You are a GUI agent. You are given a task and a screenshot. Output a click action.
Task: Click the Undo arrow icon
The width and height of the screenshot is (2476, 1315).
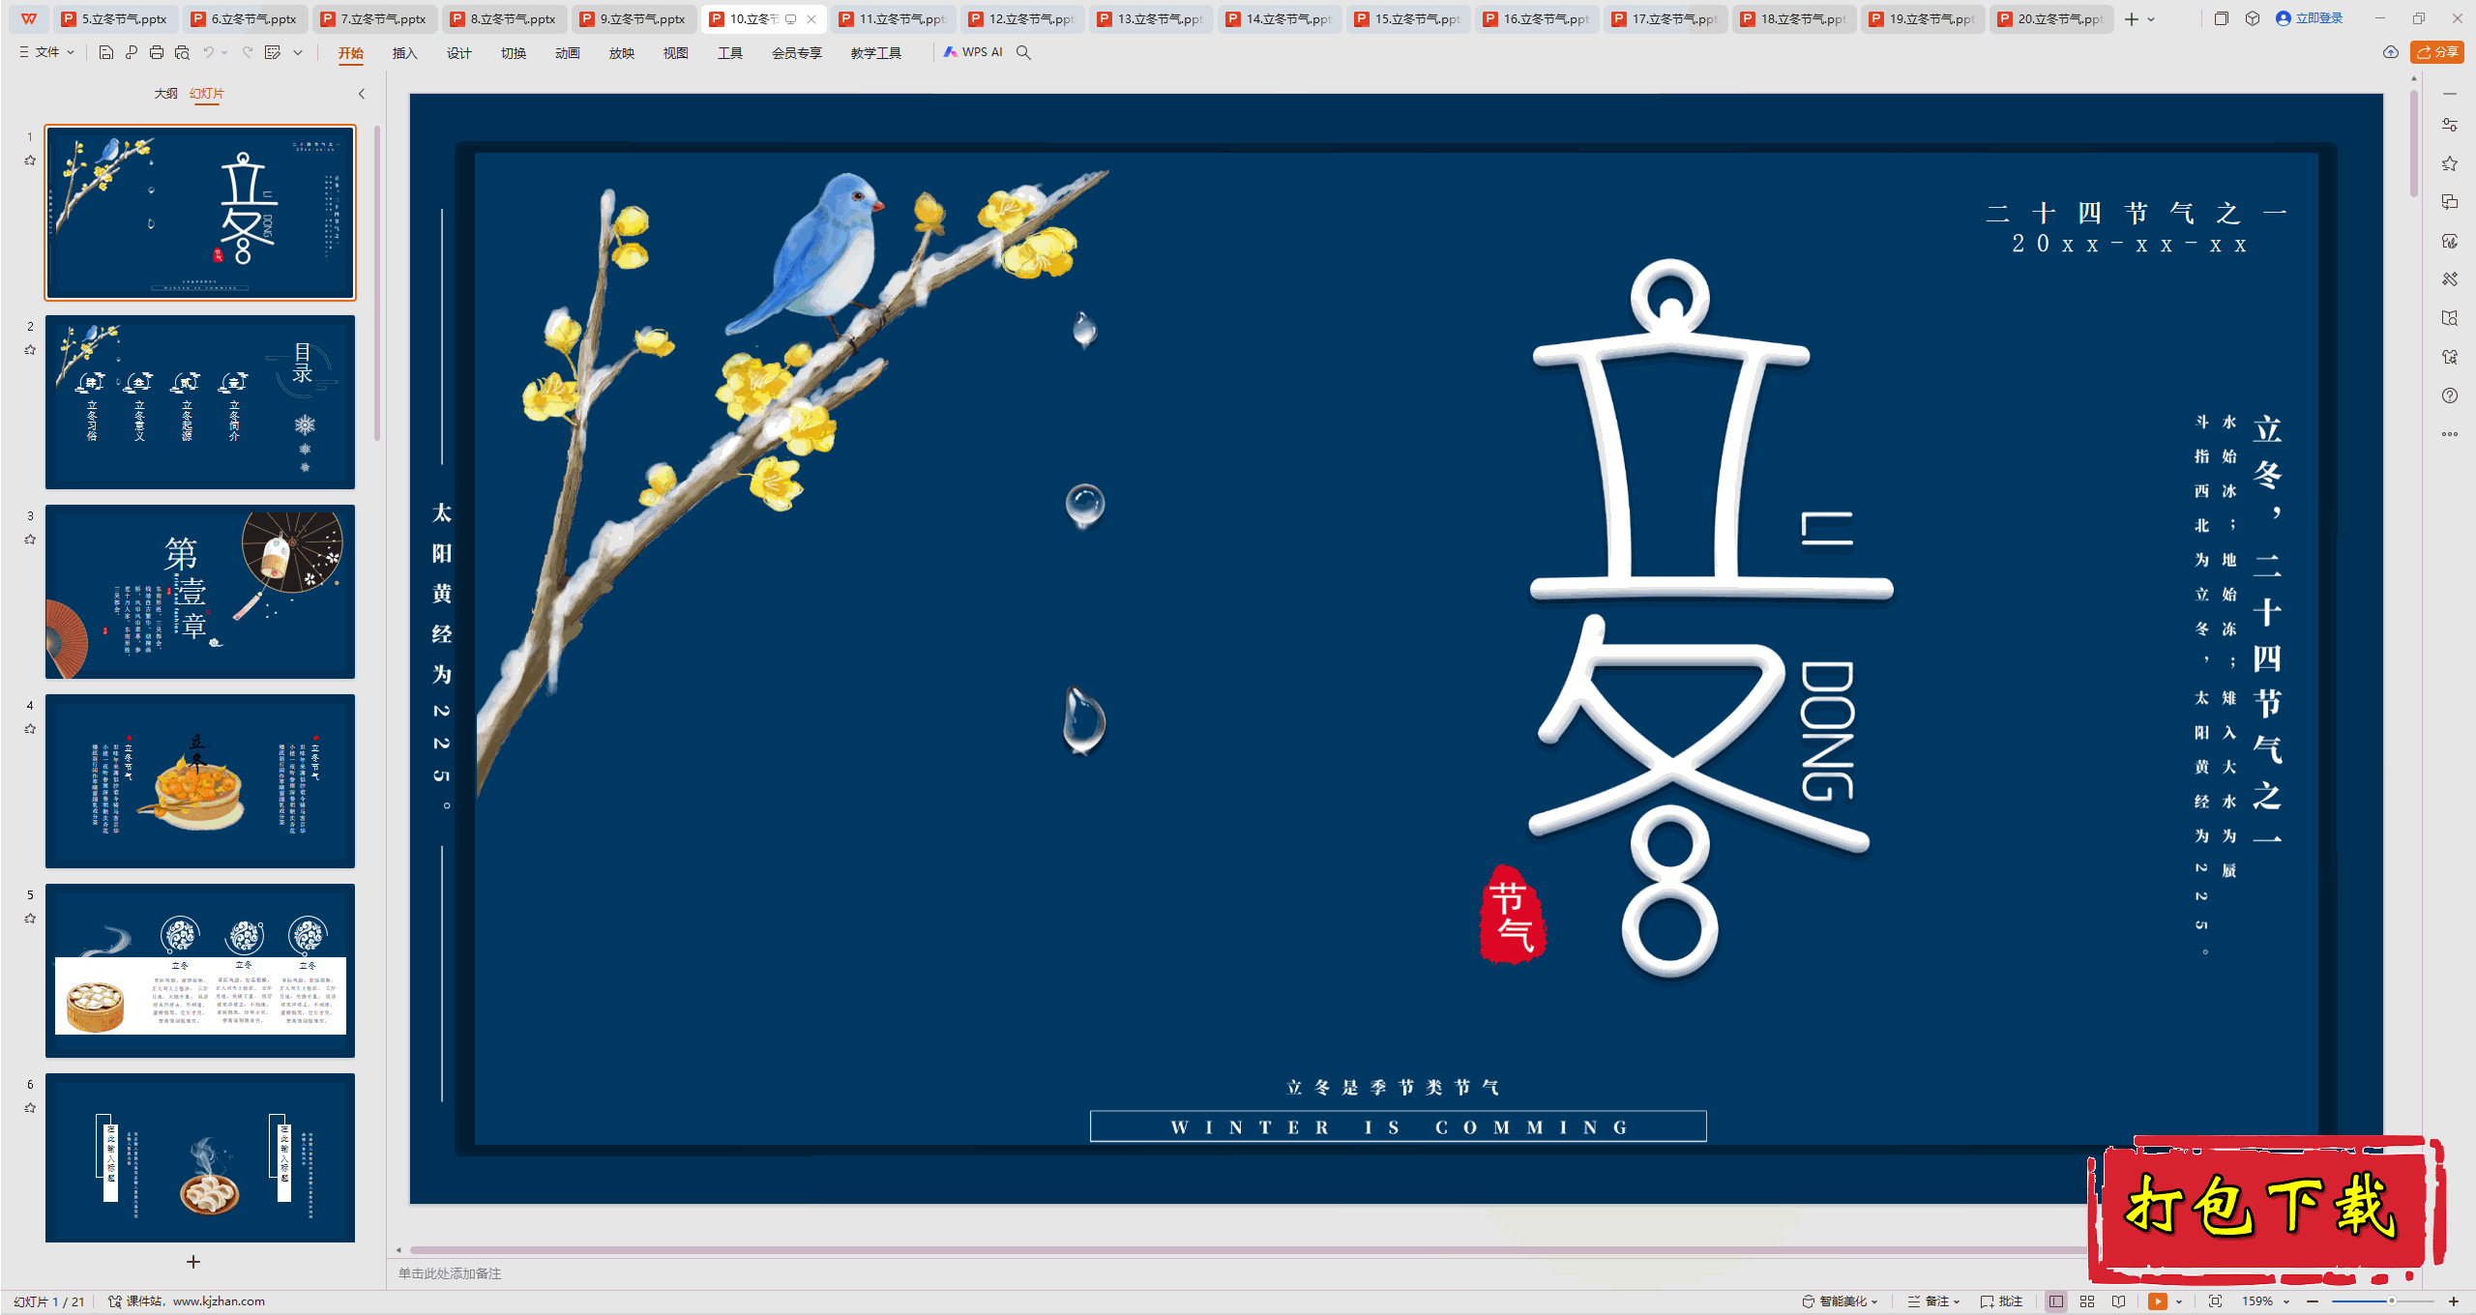(208, 52)
